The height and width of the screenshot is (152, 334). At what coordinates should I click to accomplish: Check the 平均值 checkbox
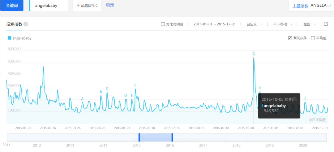click(313, 38)
